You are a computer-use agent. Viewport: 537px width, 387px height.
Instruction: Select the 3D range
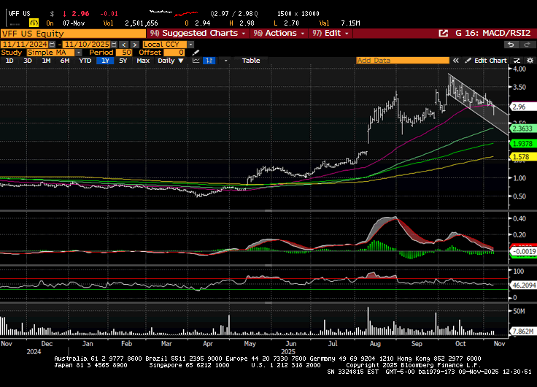tap(28, 61)
